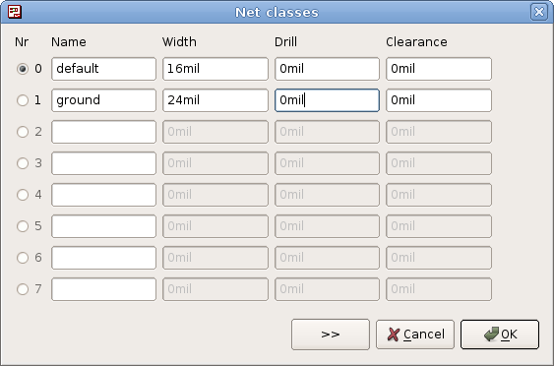The width and height of the screenshot is (554, 366).
Task: Click the Drill field for class 1
Action: point(327,100)
